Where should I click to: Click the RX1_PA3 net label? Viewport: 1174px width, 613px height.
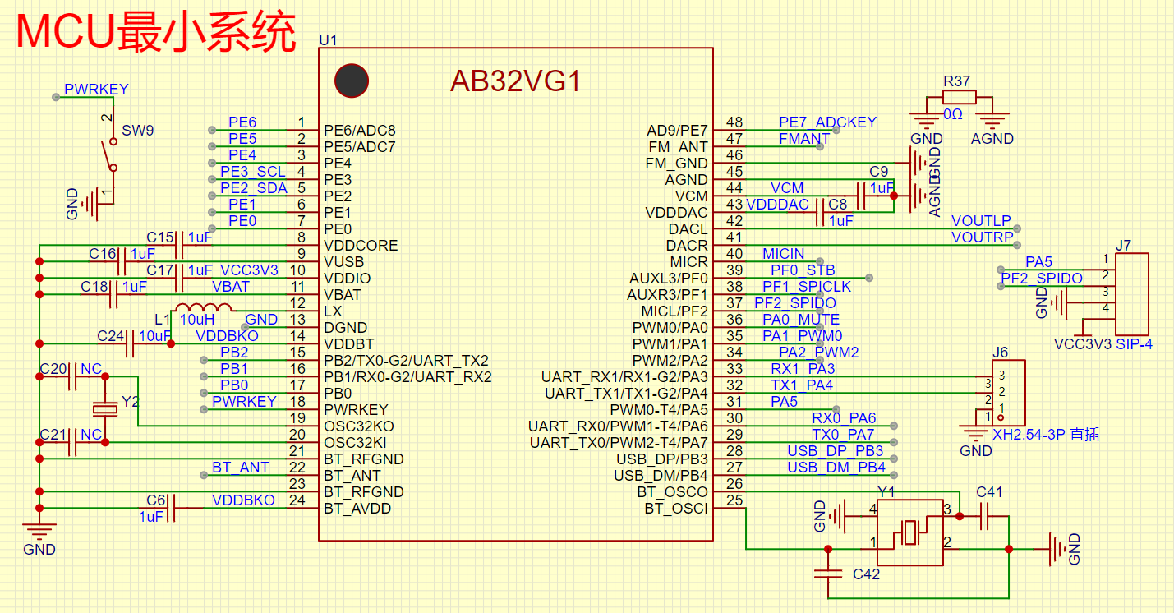[x=803, y=368]
